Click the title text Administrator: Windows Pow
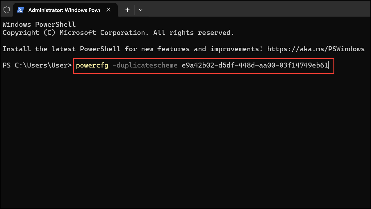 64,10
